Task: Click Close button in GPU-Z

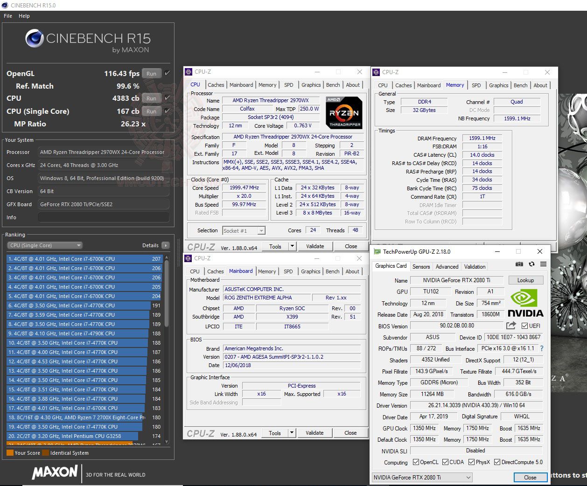Action: (530, 478)
